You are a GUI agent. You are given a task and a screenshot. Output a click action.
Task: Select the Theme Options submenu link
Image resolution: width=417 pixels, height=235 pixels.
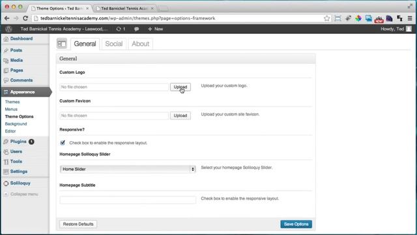[x=19, y=116]
